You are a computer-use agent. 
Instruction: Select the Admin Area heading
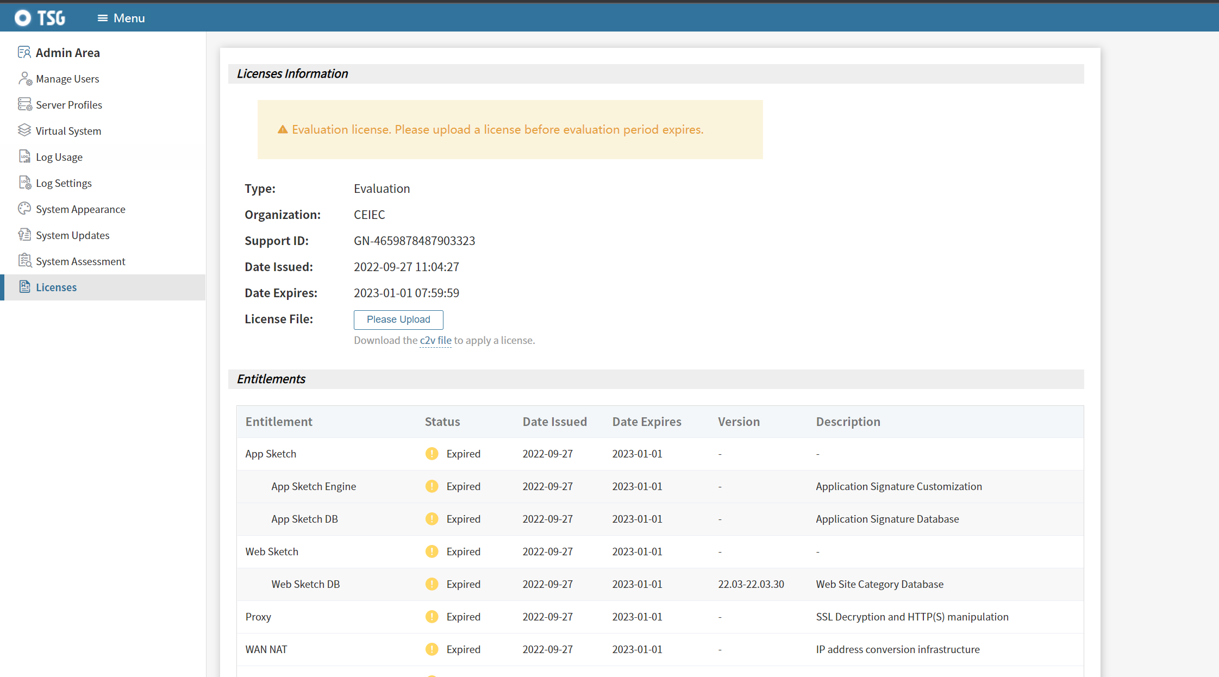pos(67,53)
